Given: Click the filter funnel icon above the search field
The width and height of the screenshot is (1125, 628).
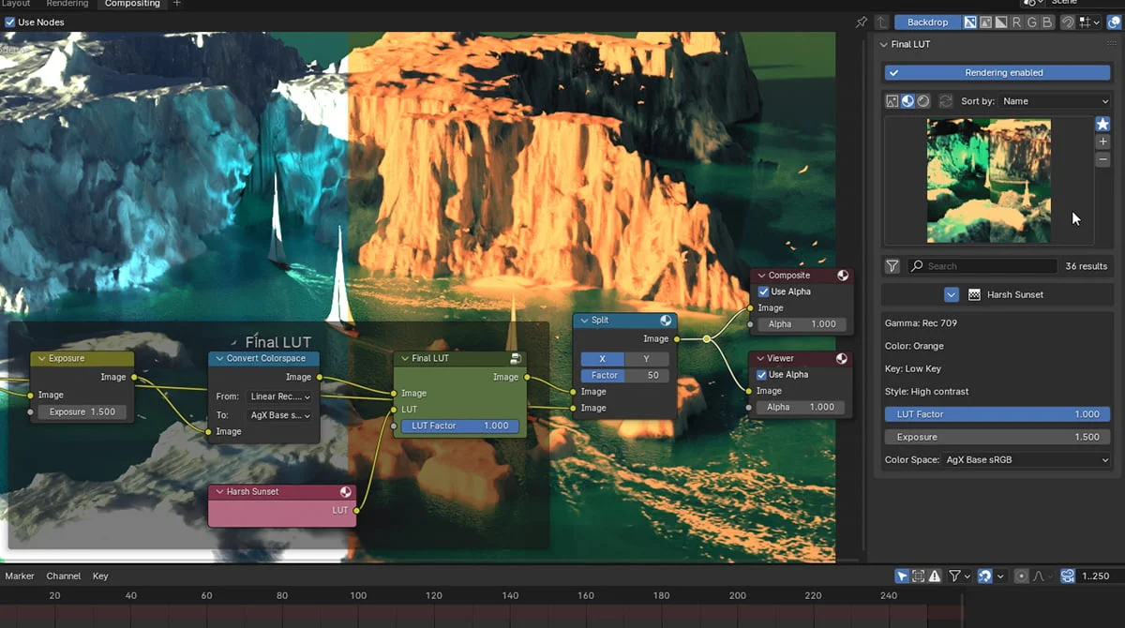Looking at the screenshot, I should [x=892, y=265].
